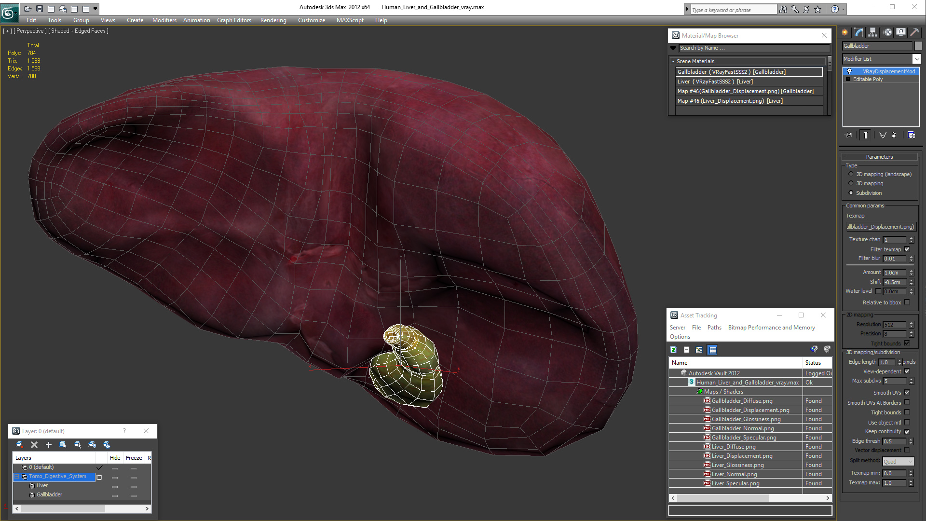The width and height of the screenshot is (926, 521).
Task: Toggle the Smooth UVs checkbox
Action: (907, 393)
